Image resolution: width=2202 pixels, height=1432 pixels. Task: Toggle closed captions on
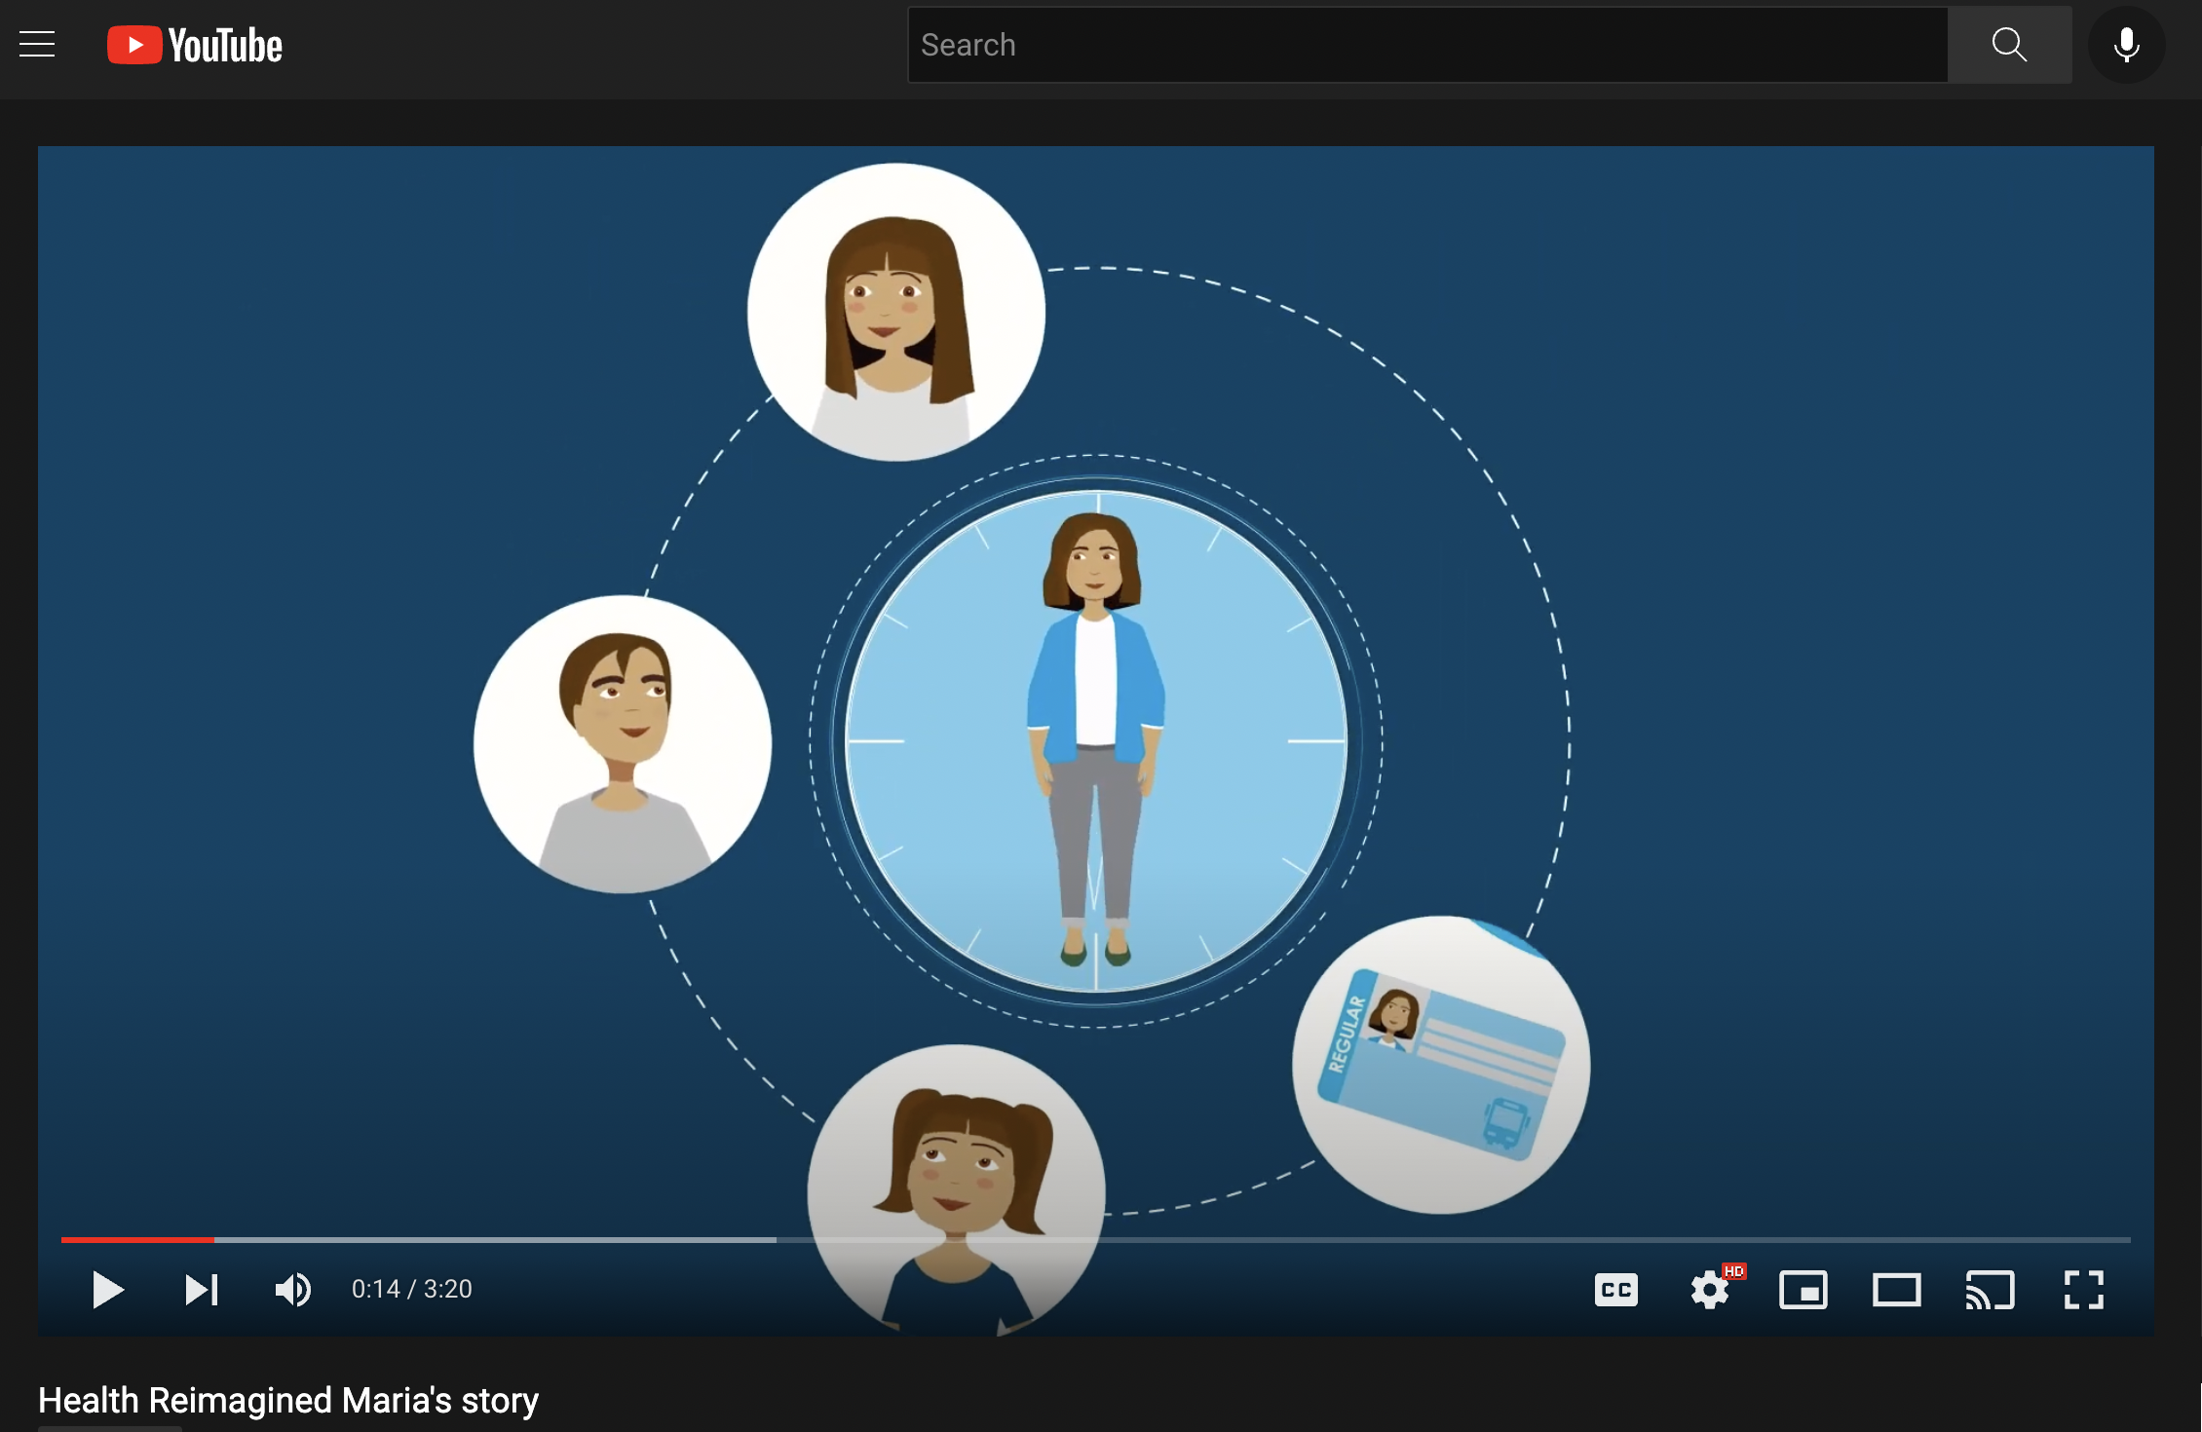1615,1290
